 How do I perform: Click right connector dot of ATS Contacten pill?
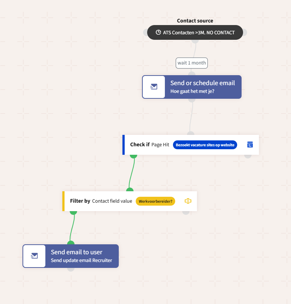(244, 32)
